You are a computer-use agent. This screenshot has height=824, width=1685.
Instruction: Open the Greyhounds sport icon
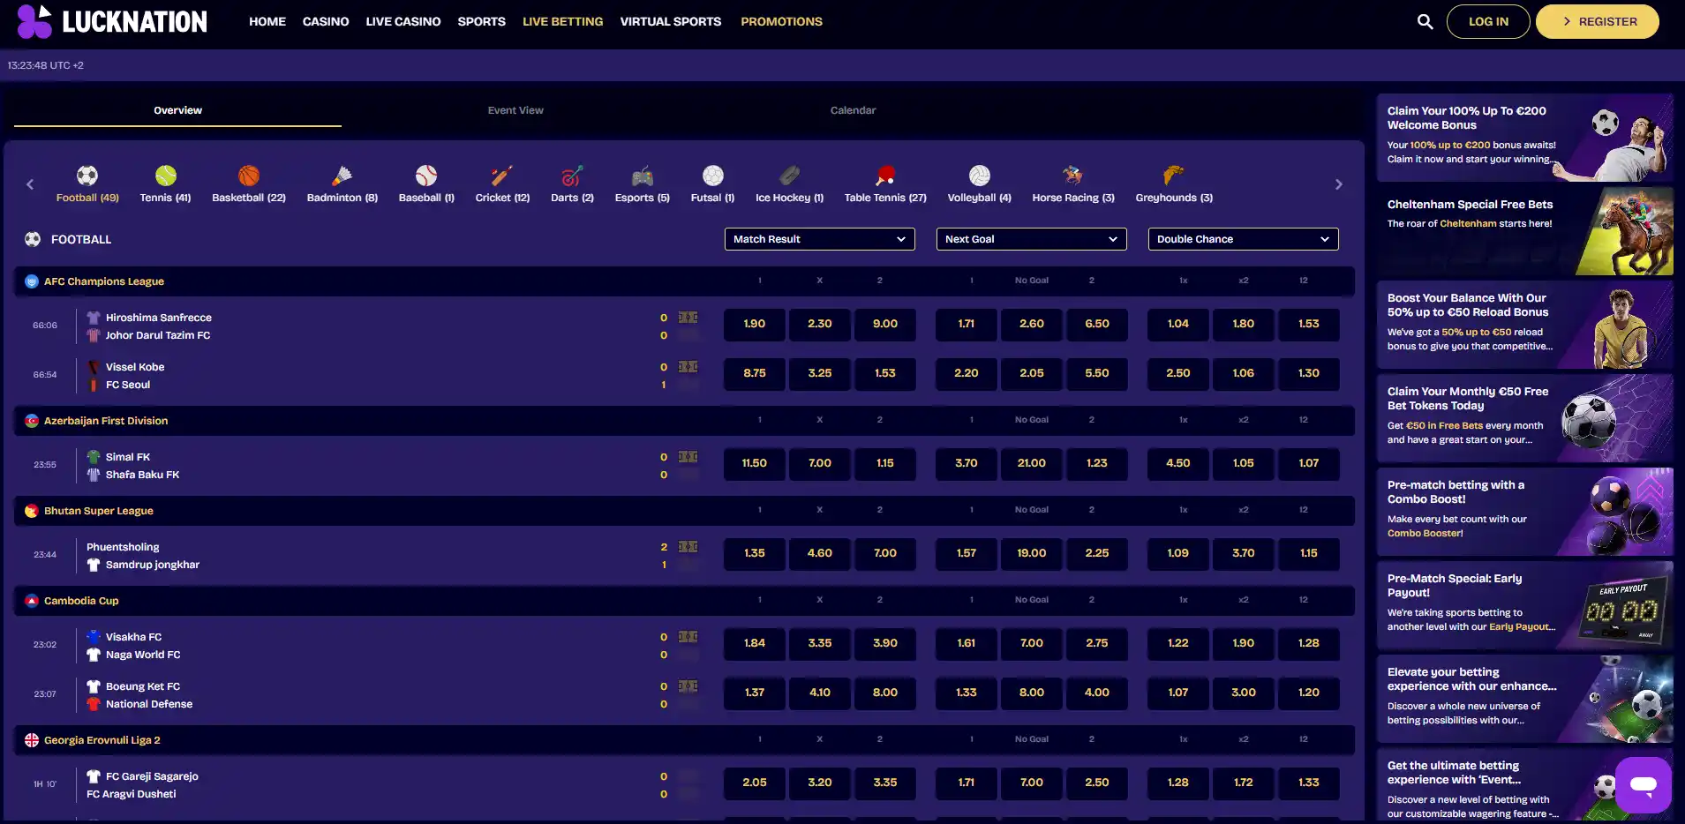(1174, 176)
